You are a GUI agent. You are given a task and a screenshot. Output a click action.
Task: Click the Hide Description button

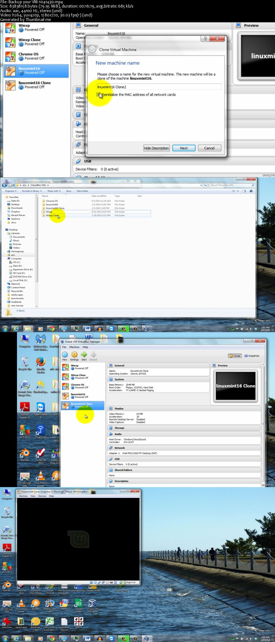(156, 148)
